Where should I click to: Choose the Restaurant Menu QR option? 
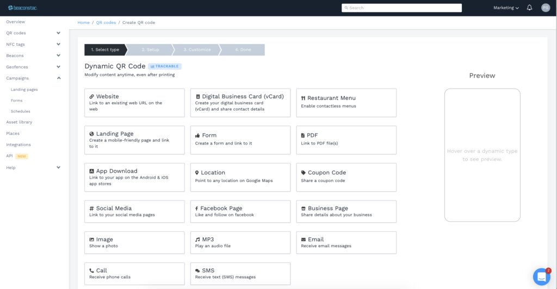coord(346,103)
